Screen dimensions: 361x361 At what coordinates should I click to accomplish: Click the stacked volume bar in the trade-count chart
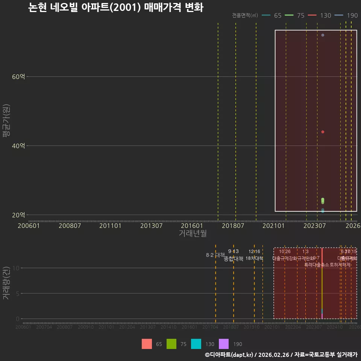click(322, 283)
